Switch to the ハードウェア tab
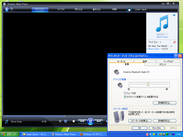183x137 pixels. click(168, 61)
